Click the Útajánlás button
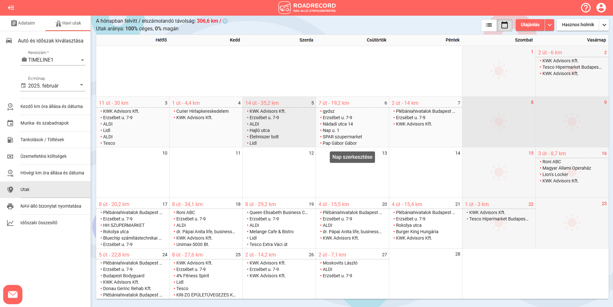The height and width of the screenshot is (307, 613). (530, 25)
